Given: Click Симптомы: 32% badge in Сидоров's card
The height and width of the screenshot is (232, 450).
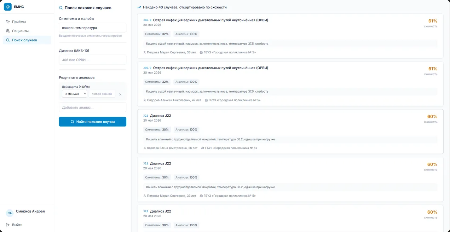Looking at the screenshot, I should pos(157,82).
